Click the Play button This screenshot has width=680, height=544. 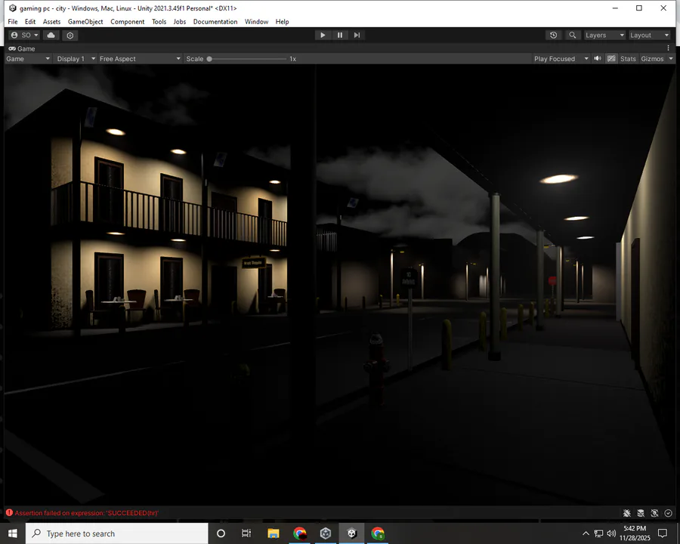click(323, 36)
